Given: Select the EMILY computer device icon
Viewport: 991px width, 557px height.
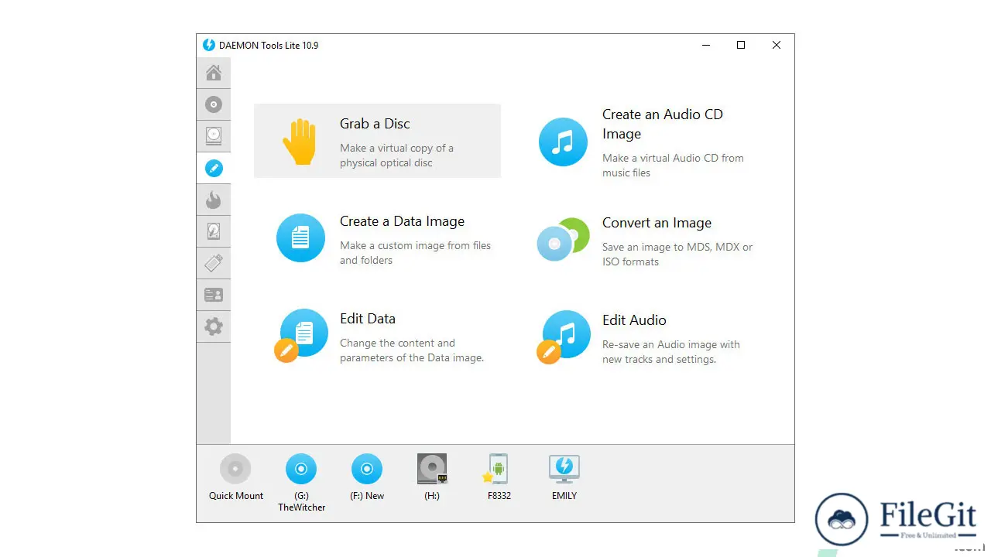Looking at the screenshot, I should [564, 468].
